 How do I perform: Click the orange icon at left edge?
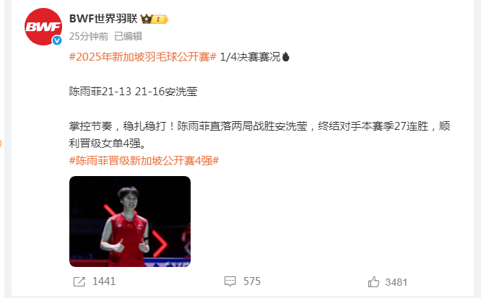pyautogui.click(x=1, y=143)
